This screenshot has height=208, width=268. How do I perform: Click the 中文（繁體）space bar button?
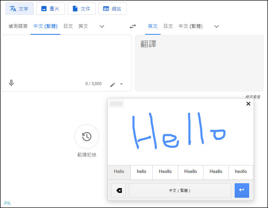(x=180, y=190)
